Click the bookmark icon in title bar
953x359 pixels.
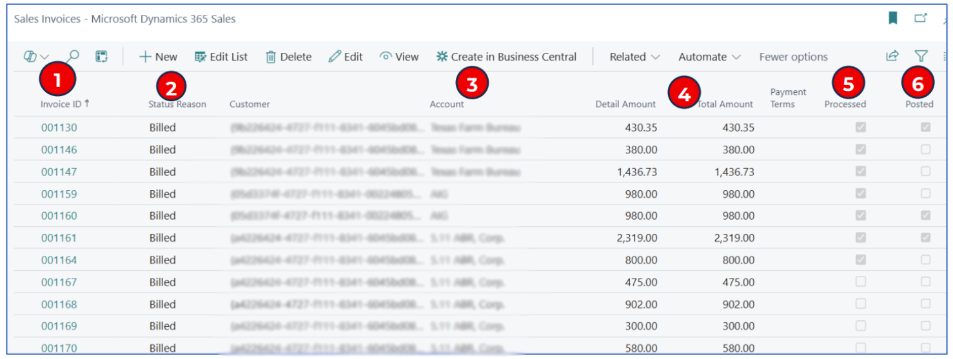[893, 18]
